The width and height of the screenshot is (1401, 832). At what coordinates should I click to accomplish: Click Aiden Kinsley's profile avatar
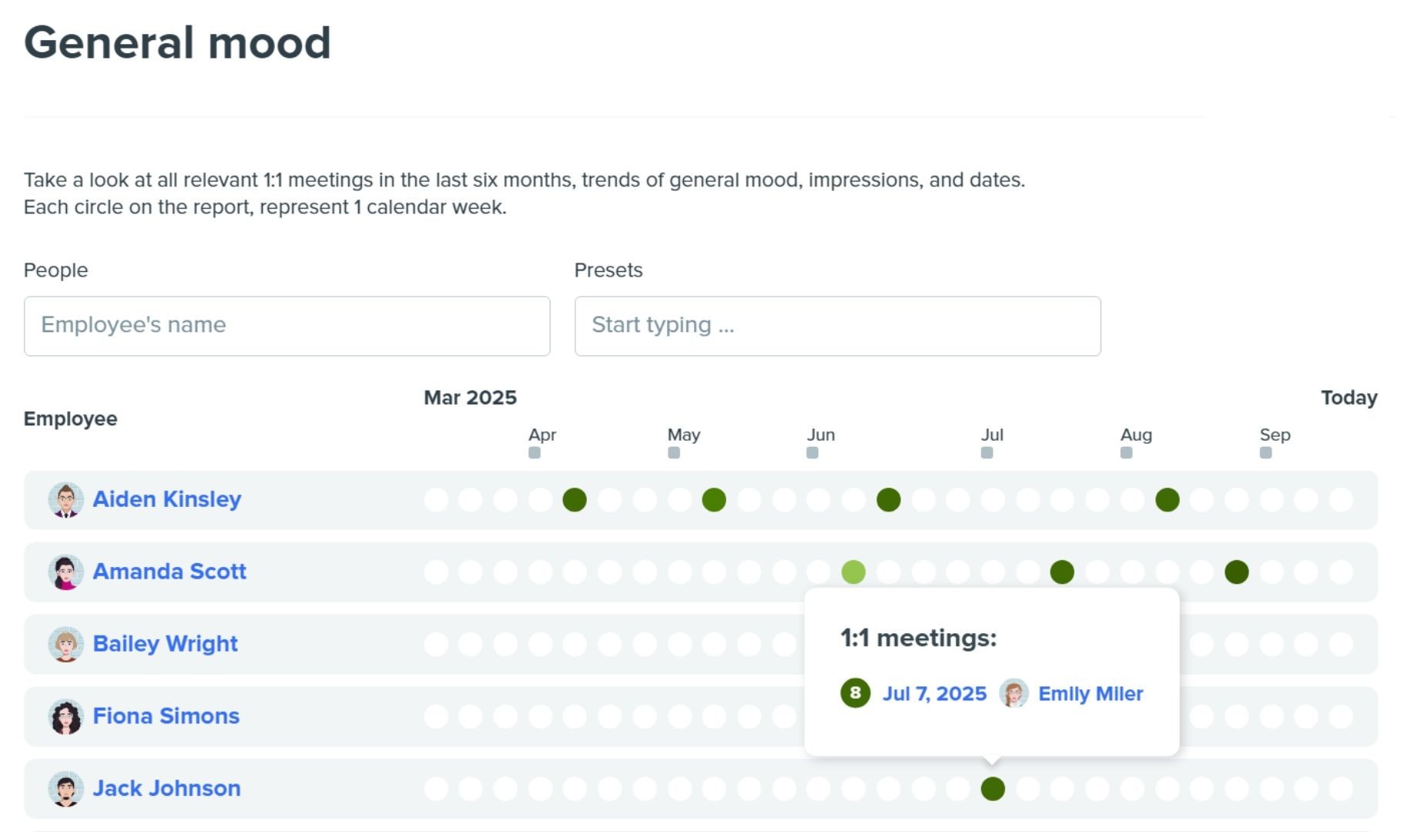click(x=65, y=499)
